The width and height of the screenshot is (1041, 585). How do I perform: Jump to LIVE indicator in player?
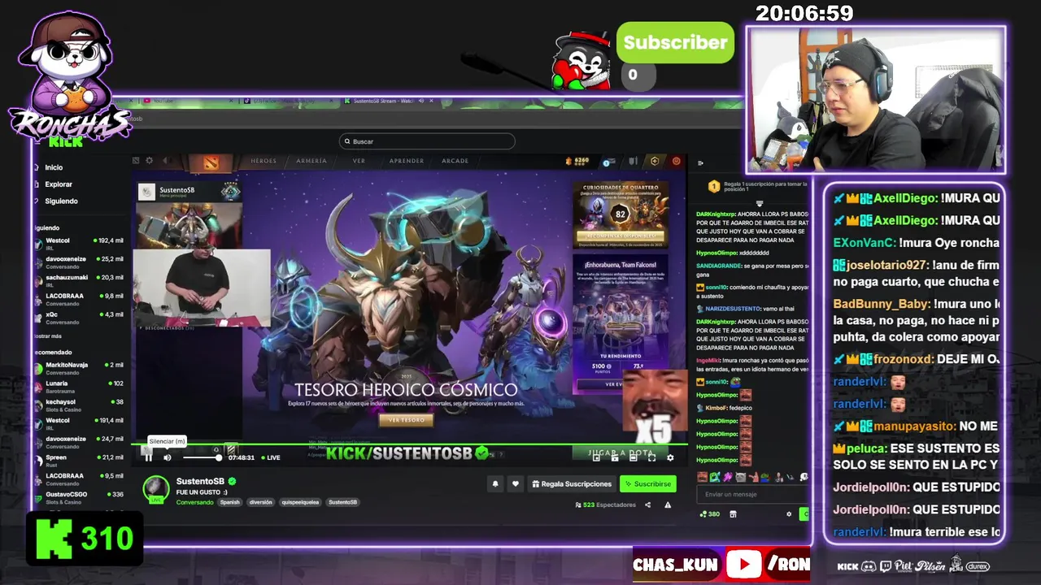point(271,457)
